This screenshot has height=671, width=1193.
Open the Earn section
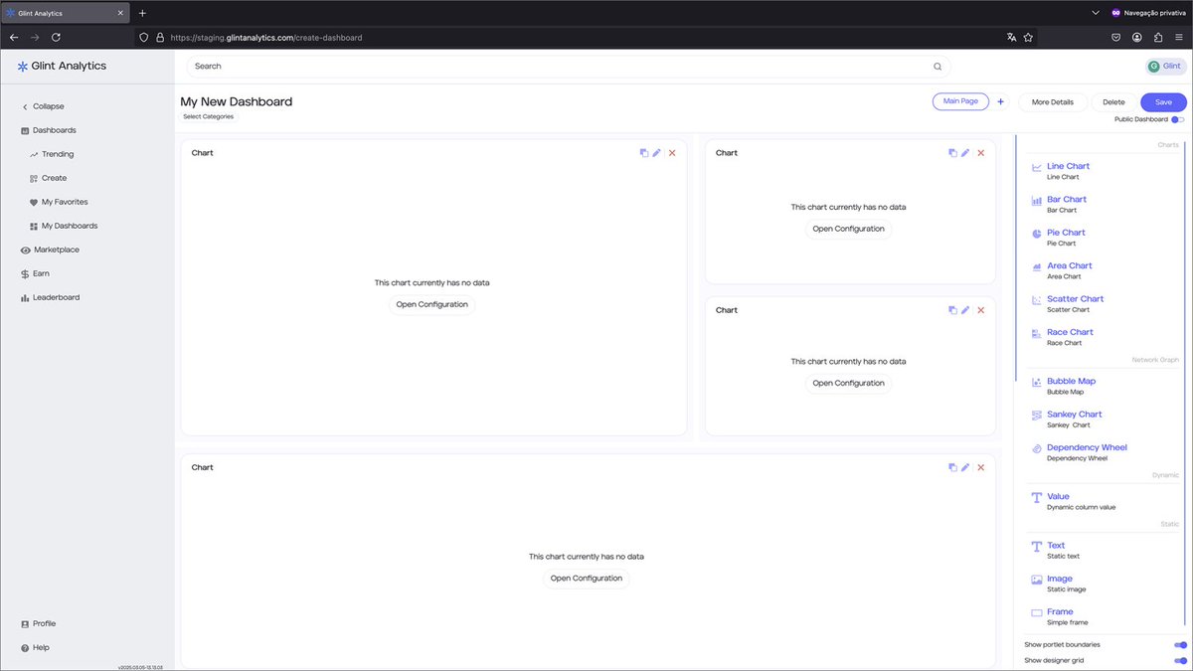click(35, 273)
